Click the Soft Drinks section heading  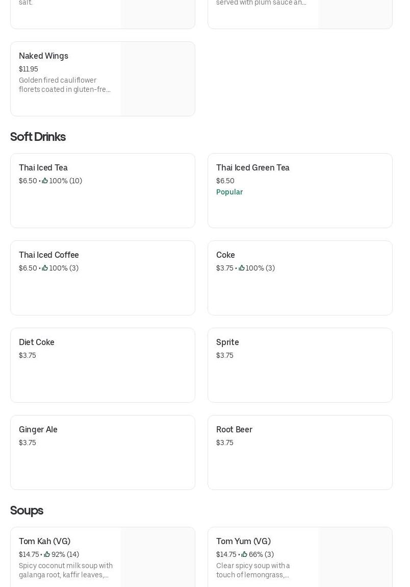[x=38, y=137]
